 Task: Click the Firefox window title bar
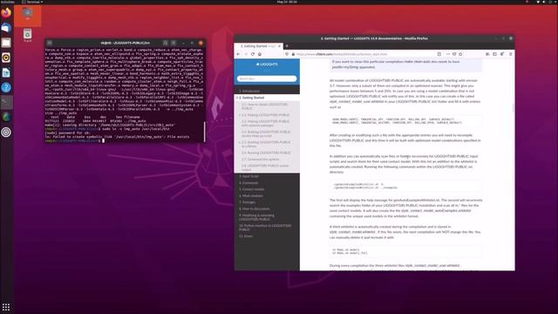click(x=374, y=38)
